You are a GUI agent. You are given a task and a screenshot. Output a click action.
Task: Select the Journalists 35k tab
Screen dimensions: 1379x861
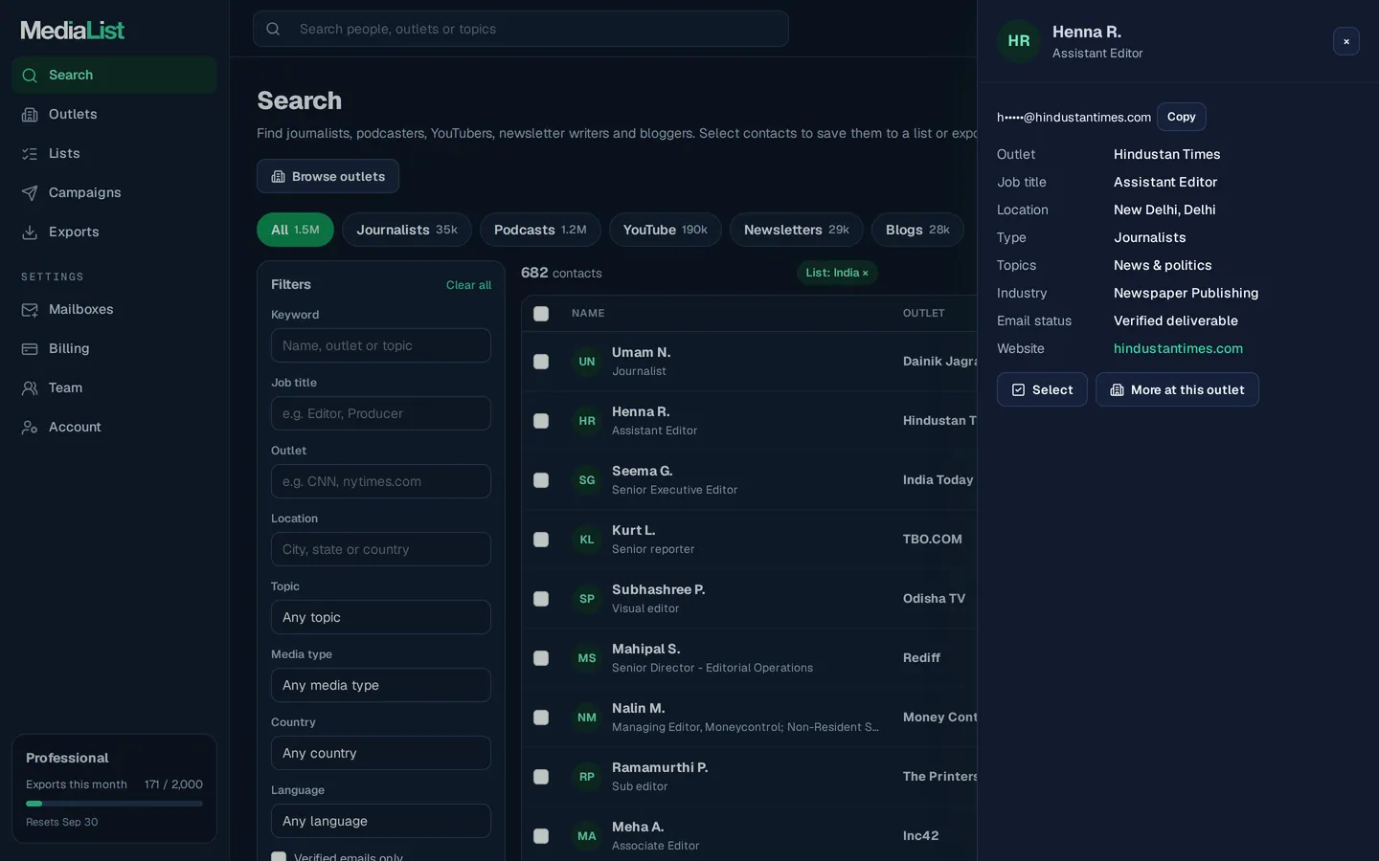coord(407,230)
